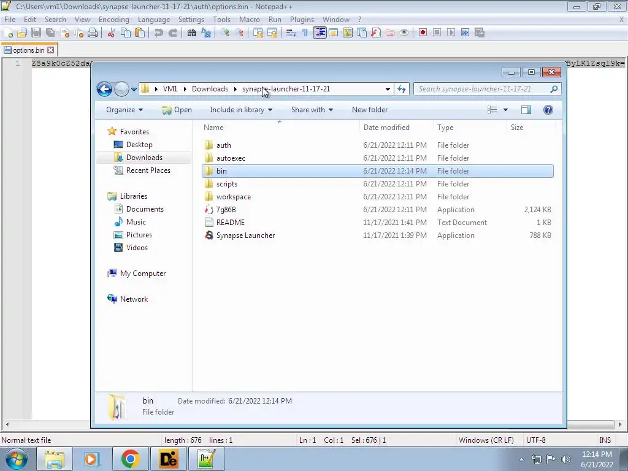Close the options.bin tab with red X
Image resolution: width=628 pixels, height=471 pixels.
point(50,50)
